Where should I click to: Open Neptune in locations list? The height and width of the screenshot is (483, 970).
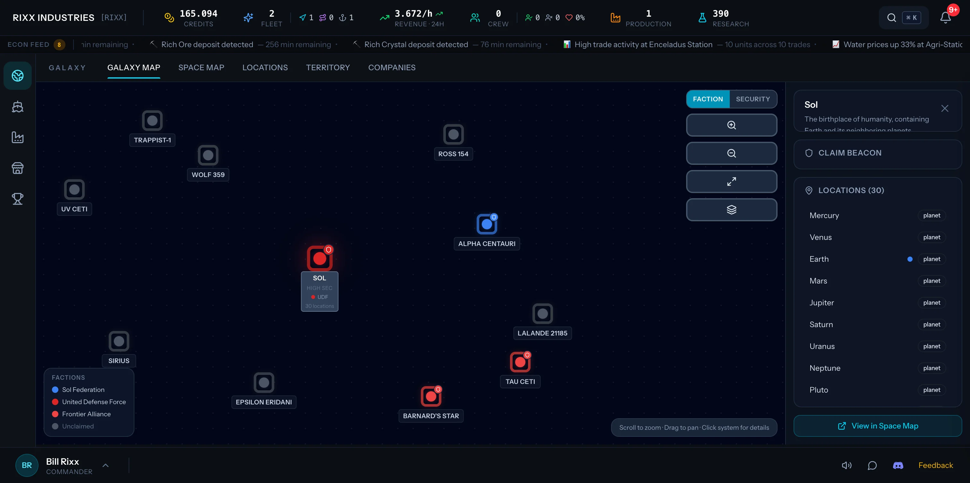(877, 368)
